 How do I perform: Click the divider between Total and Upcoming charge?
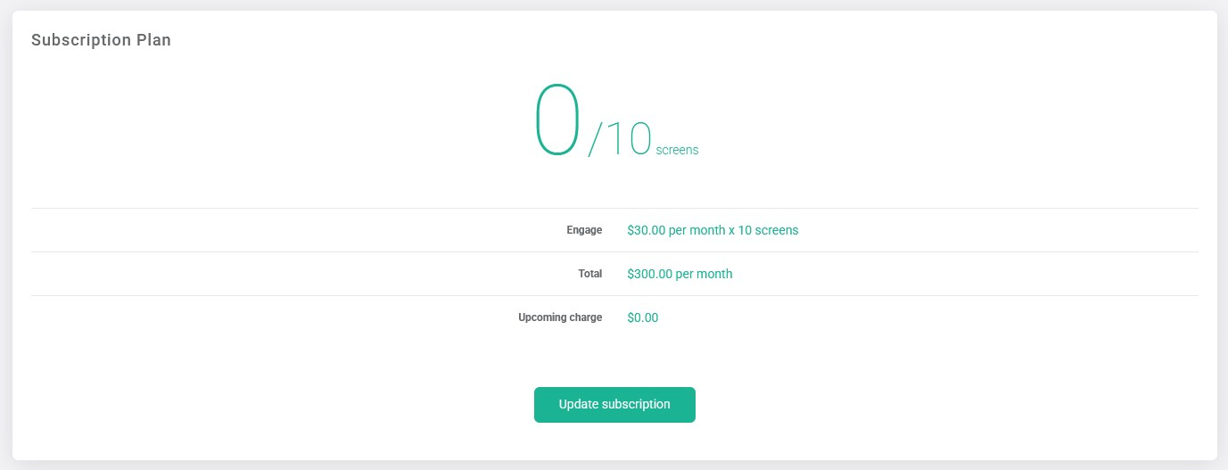click(614, 295)
